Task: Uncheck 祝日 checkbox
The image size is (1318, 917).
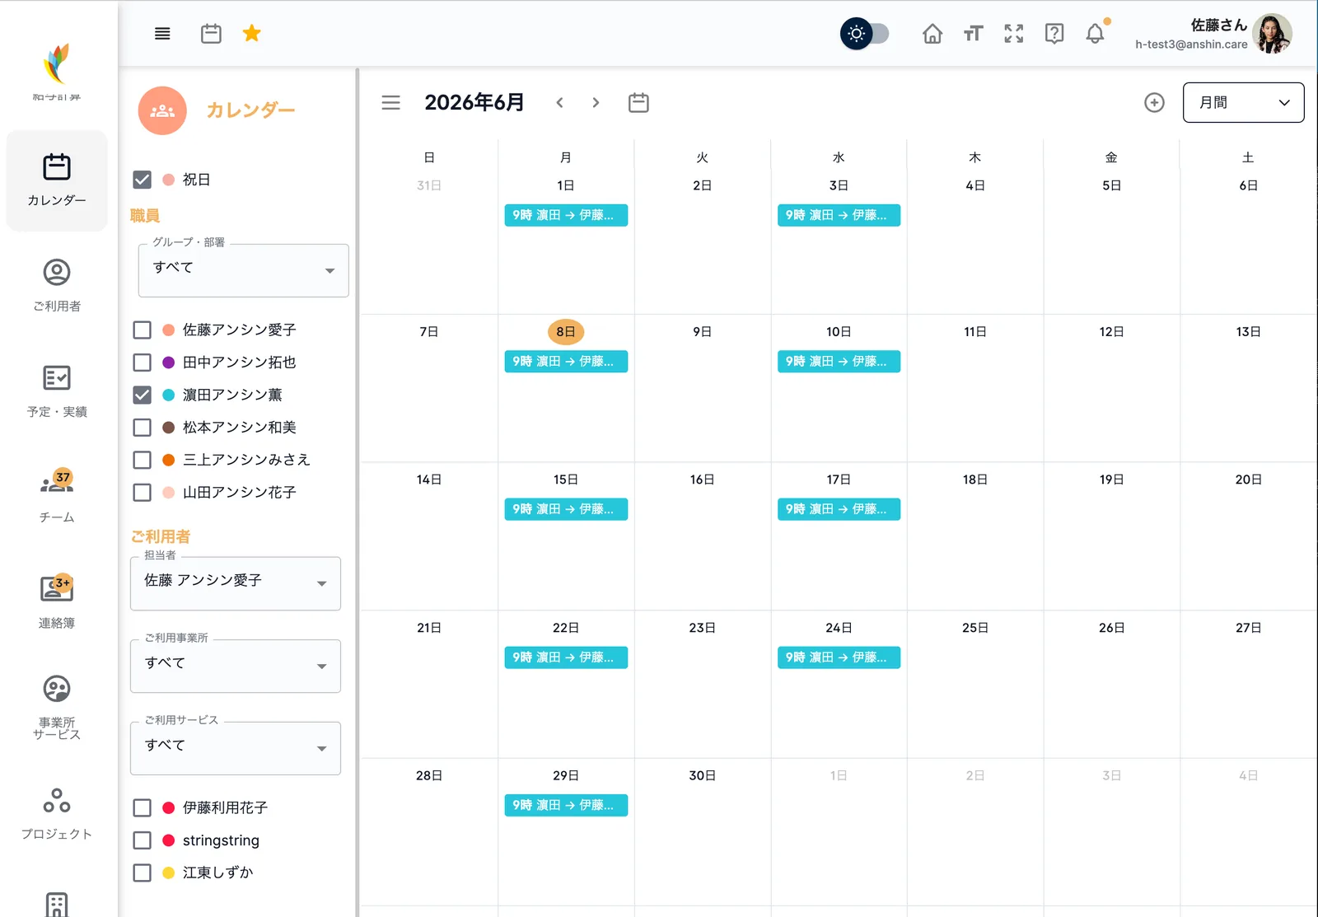Action: (142, 180)
